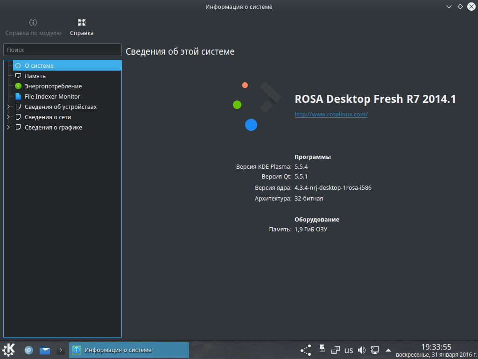Open the KDE application launcher
This screenshot has height=359, width=478.
(8, 350)
